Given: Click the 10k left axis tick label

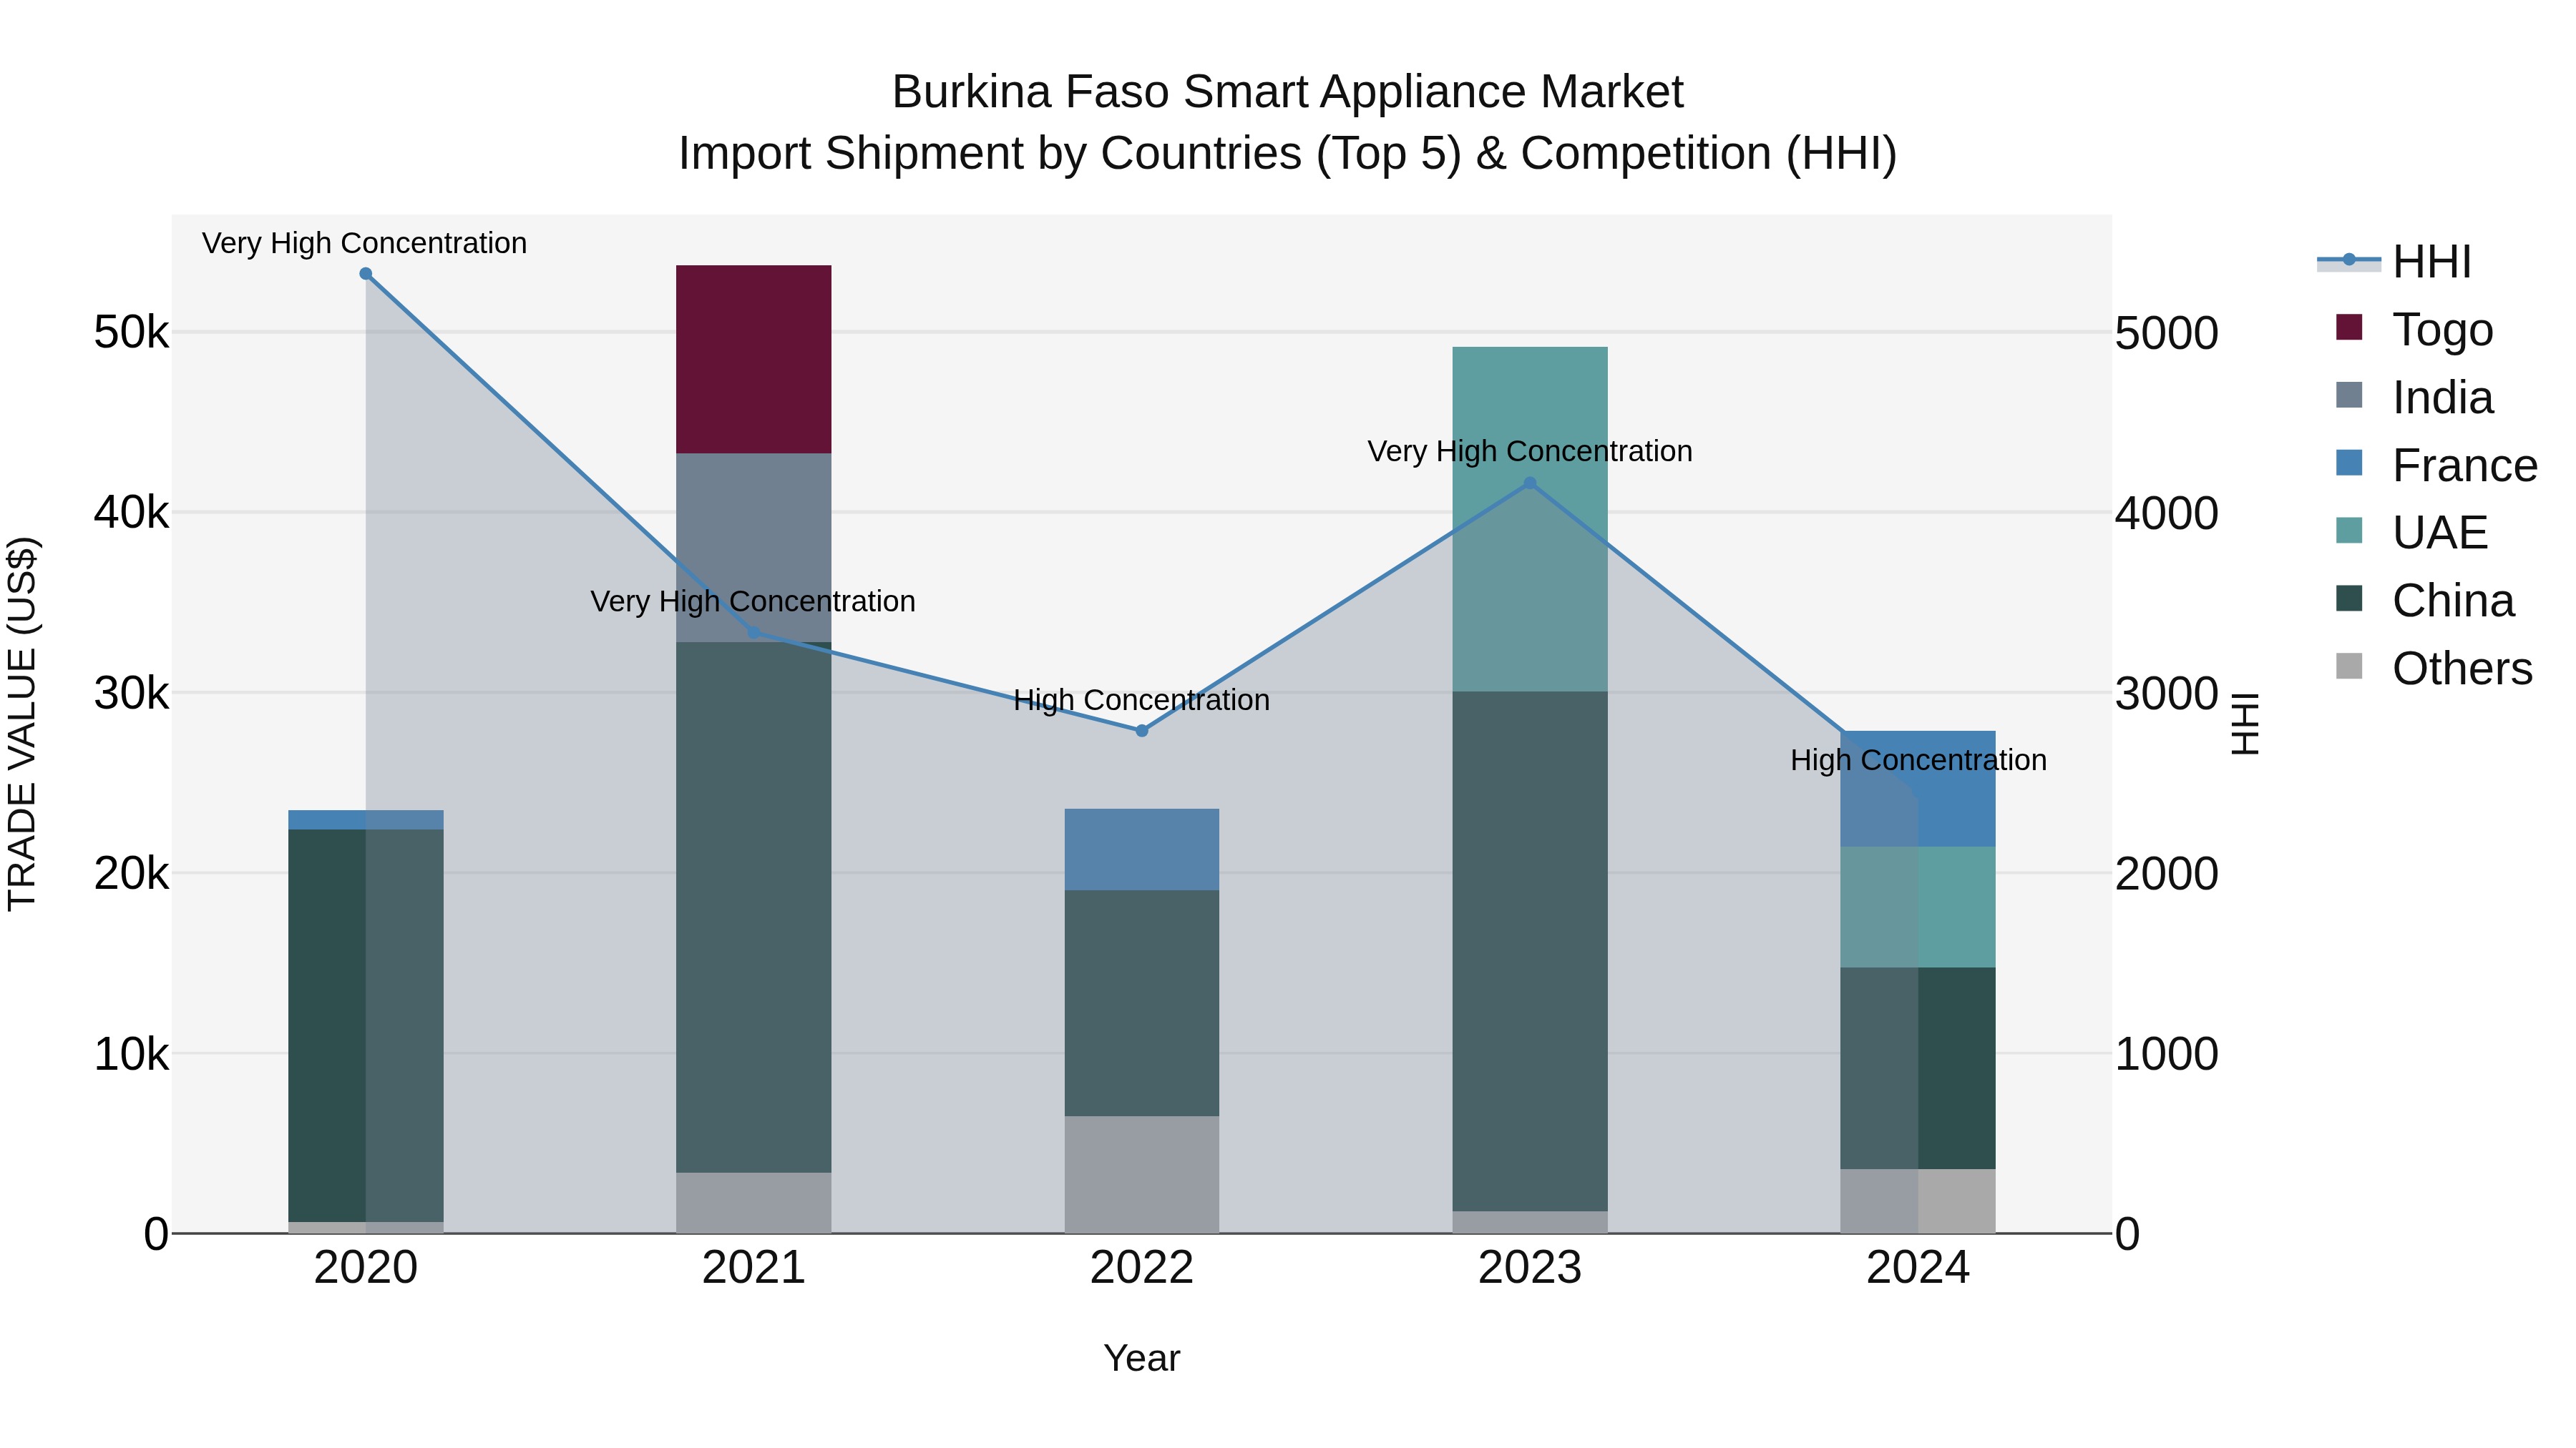Looking at the screenshot, I should pyautogui.click(x=131, y=1053).
